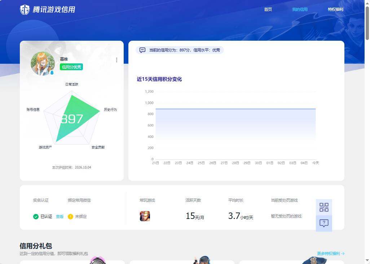Click the 本次评估时间 date text
The height and width of the screenshot is (264, 370).
(71, 167)
